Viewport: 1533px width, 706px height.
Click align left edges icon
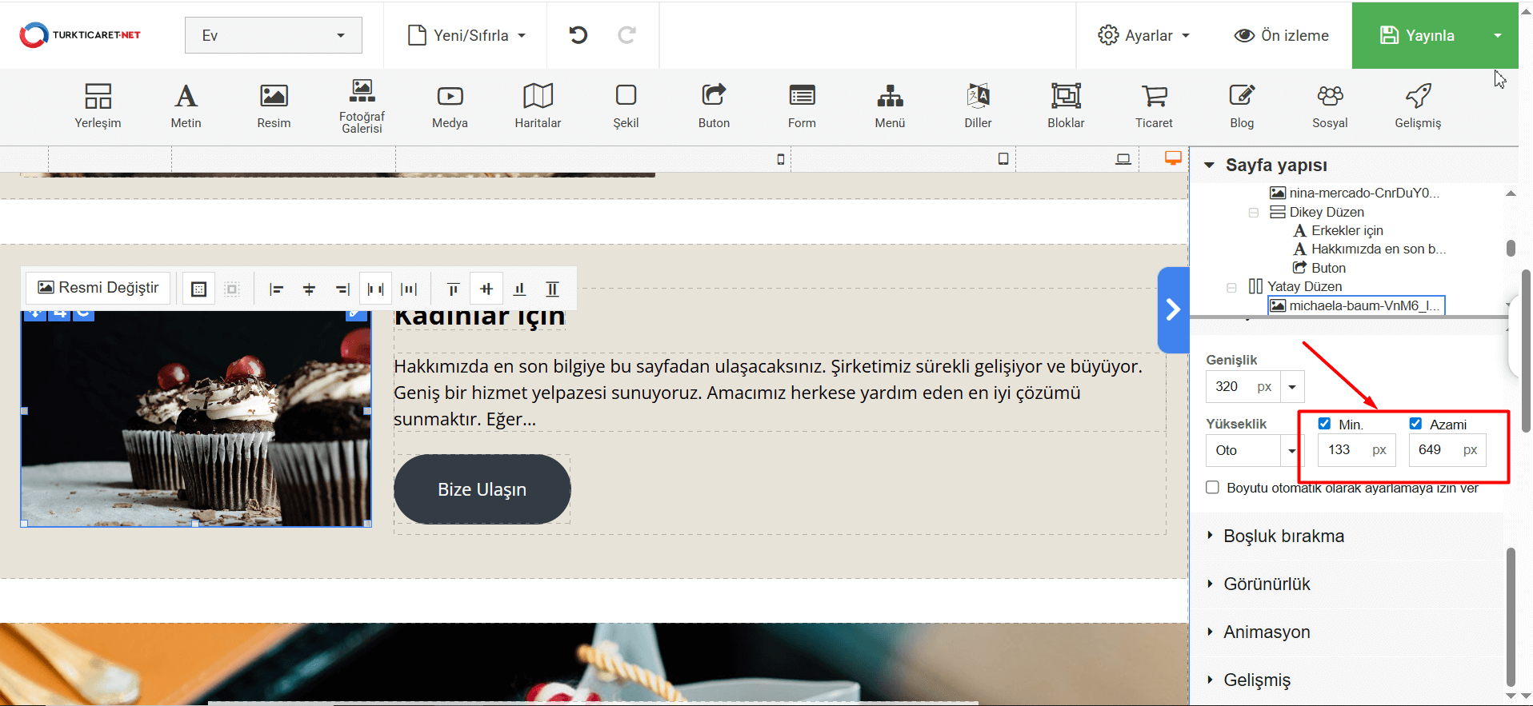point(277,289)
